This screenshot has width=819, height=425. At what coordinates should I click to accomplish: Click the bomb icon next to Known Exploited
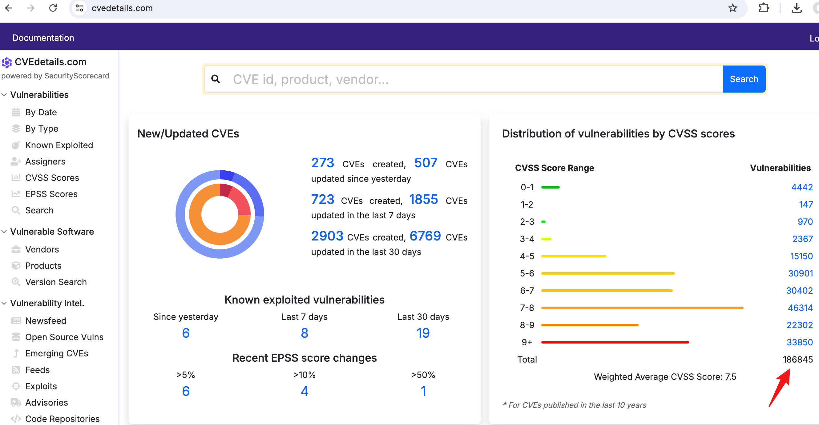tap(16, 145)
